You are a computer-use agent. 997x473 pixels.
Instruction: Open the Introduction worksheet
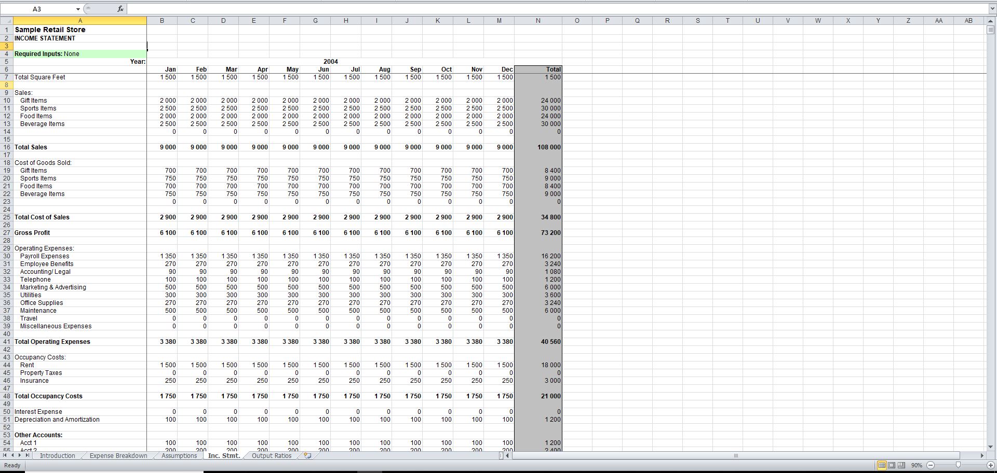(57, 455)
